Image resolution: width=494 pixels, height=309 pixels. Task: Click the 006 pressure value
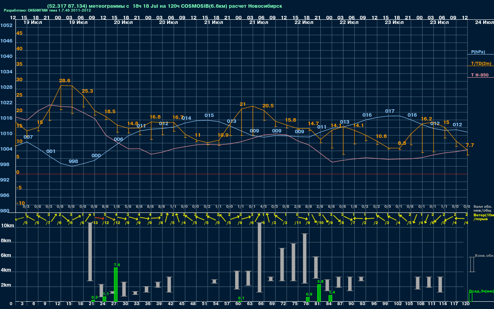point(118,139)
